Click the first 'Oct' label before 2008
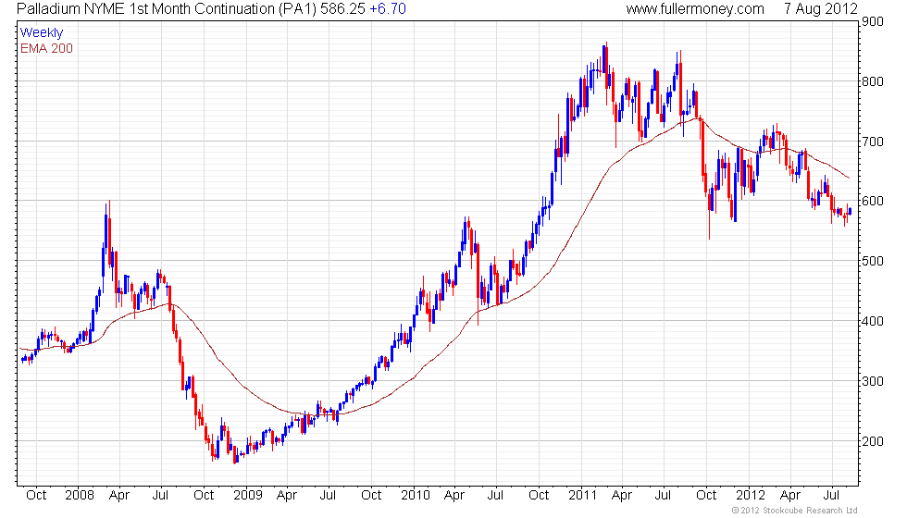 [x=36, y=496]
